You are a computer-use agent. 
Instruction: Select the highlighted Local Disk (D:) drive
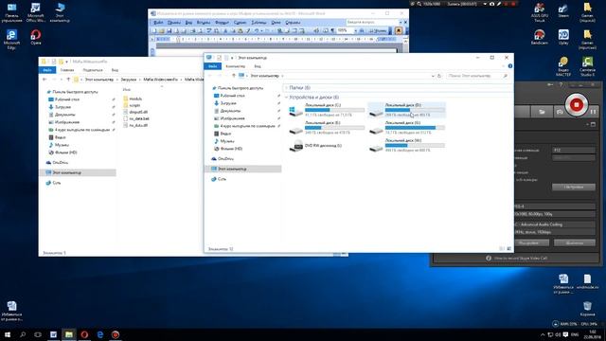tap(406, 110)
